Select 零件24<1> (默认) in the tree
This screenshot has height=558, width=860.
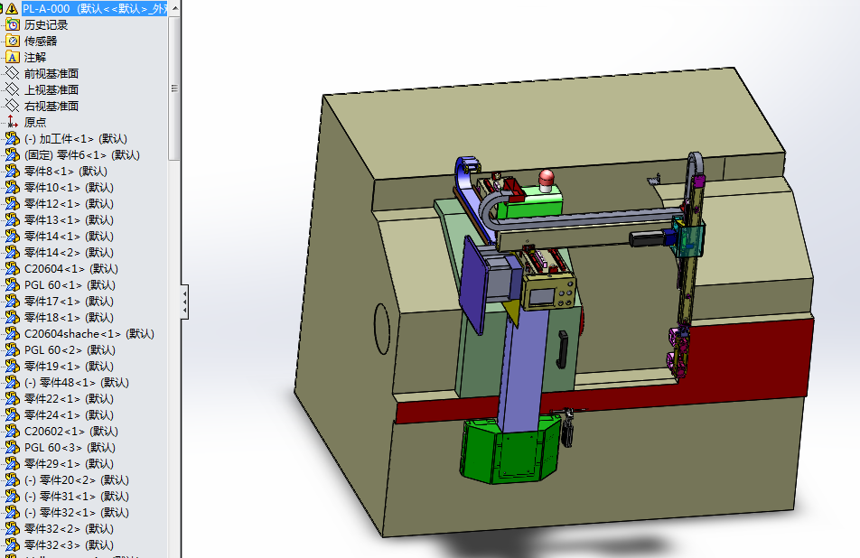69,415
